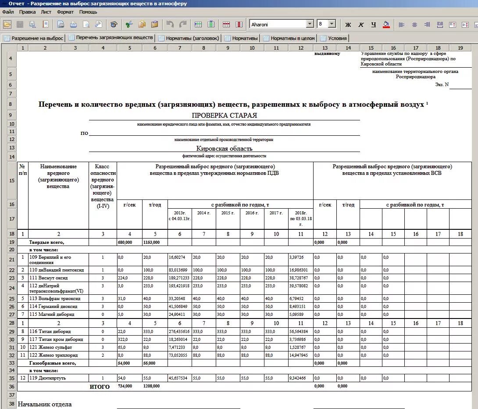This screenshot has width=478, height=409.
Task: Click cell '116 Титан диборид'
Action: [x=58, y=331]
